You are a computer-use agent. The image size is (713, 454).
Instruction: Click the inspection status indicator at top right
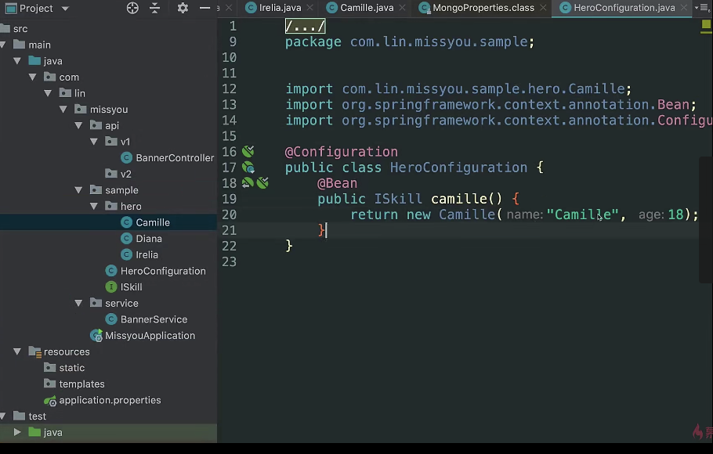point(706,25)
